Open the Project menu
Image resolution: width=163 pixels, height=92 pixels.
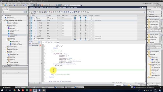click(x=3, y=3)
